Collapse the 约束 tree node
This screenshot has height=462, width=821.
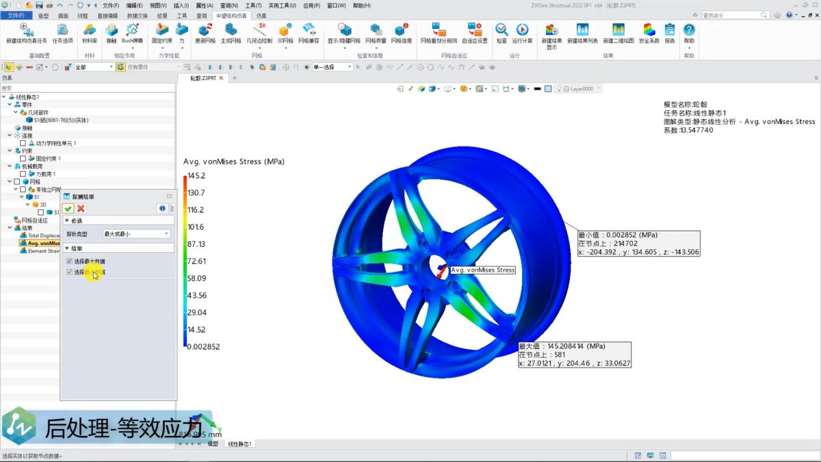pyautogui.click(x=10, y=151)
